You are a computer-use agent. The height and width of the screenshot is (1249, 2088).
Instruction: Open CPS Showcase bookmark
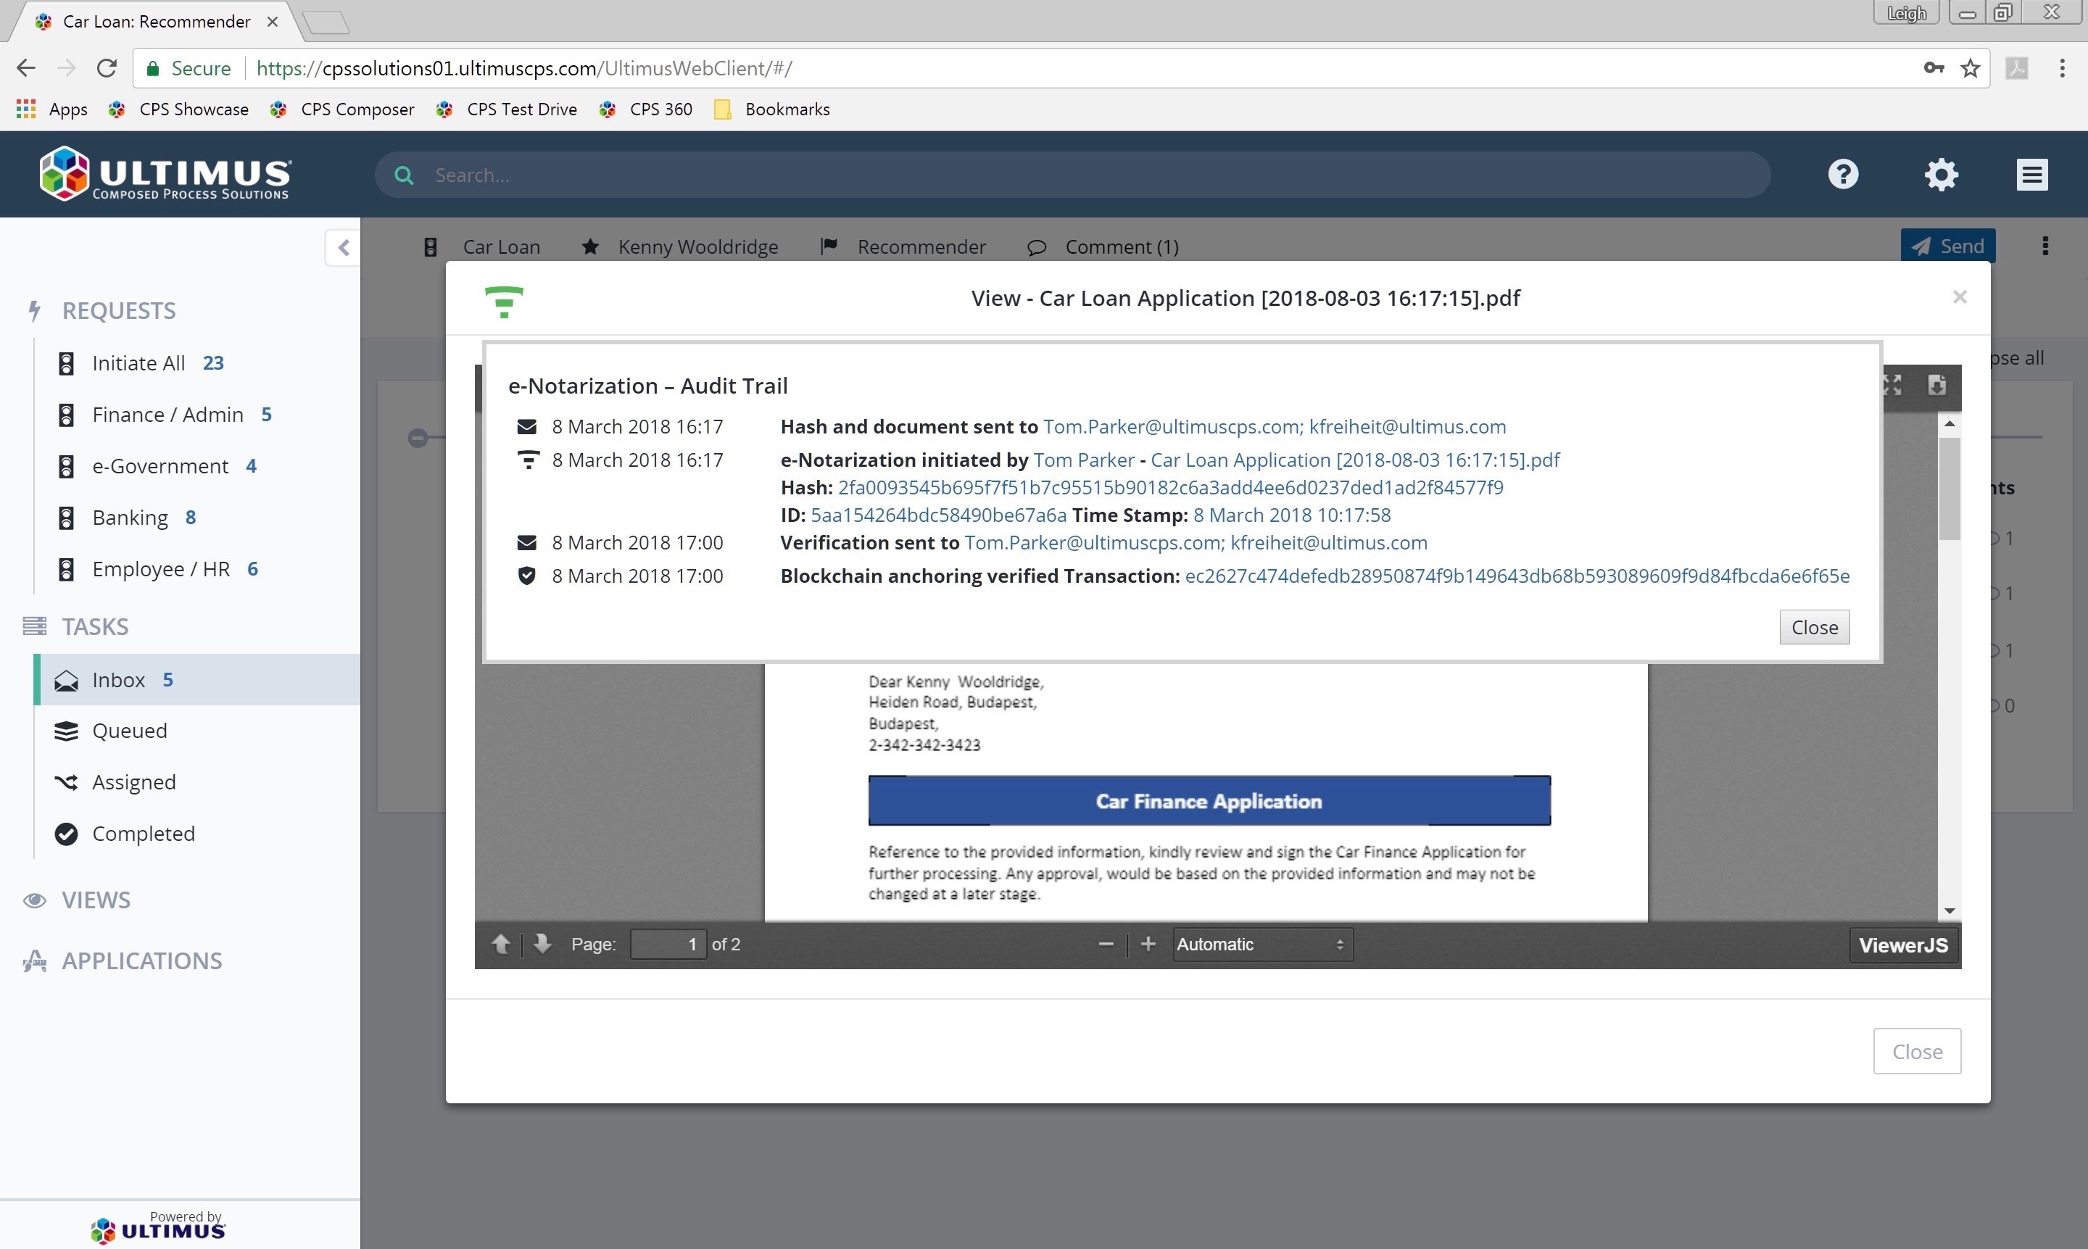[178, 109]
